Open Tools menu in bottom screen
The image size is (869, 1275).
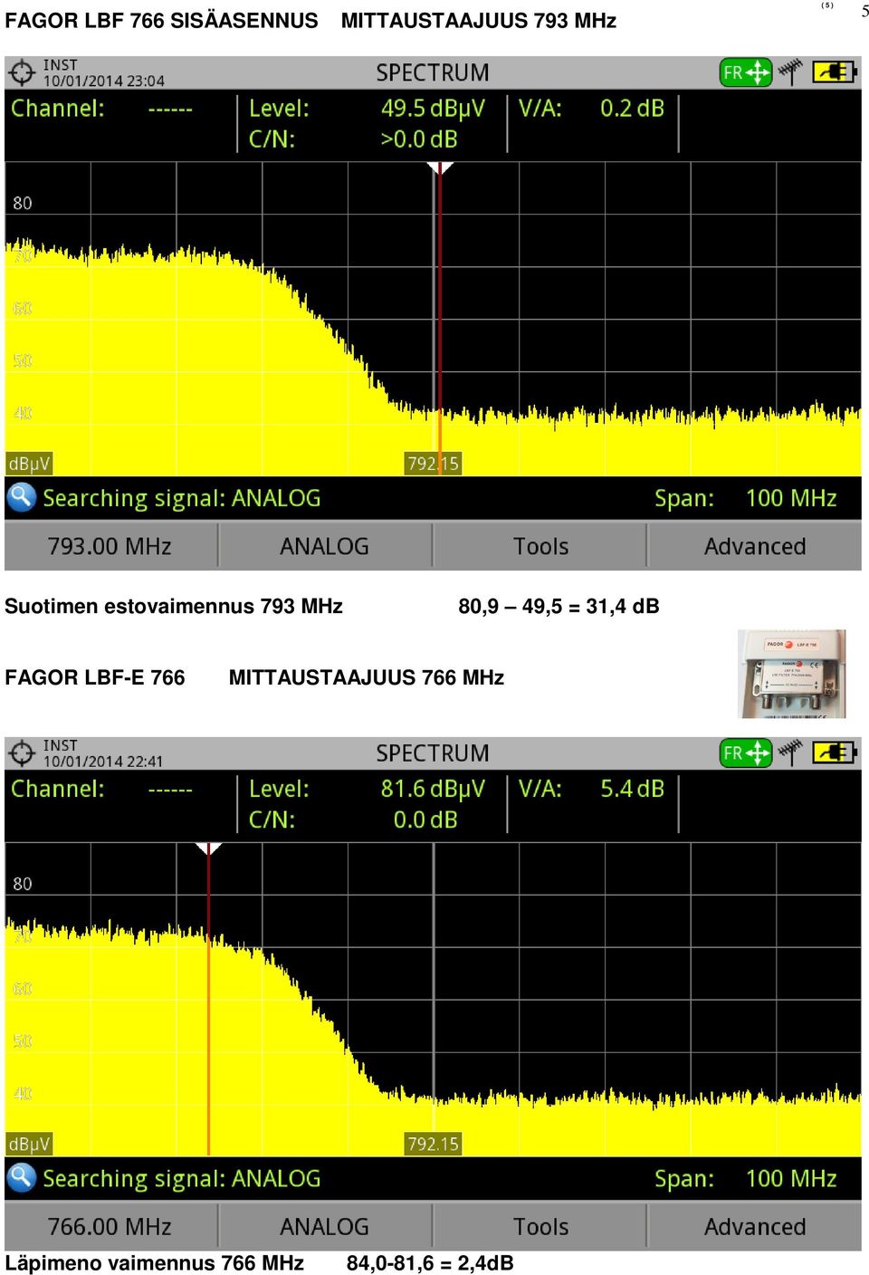(540, 1227)
